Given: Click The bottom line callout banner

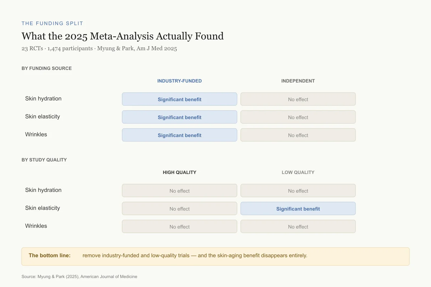Looking at the screenshot, I should point(215,257).
